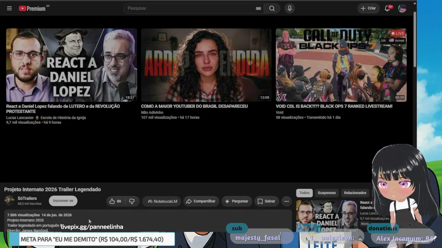Visit the Lucas Lancaster channel link

pyautogui.click(x=46, y=117)
